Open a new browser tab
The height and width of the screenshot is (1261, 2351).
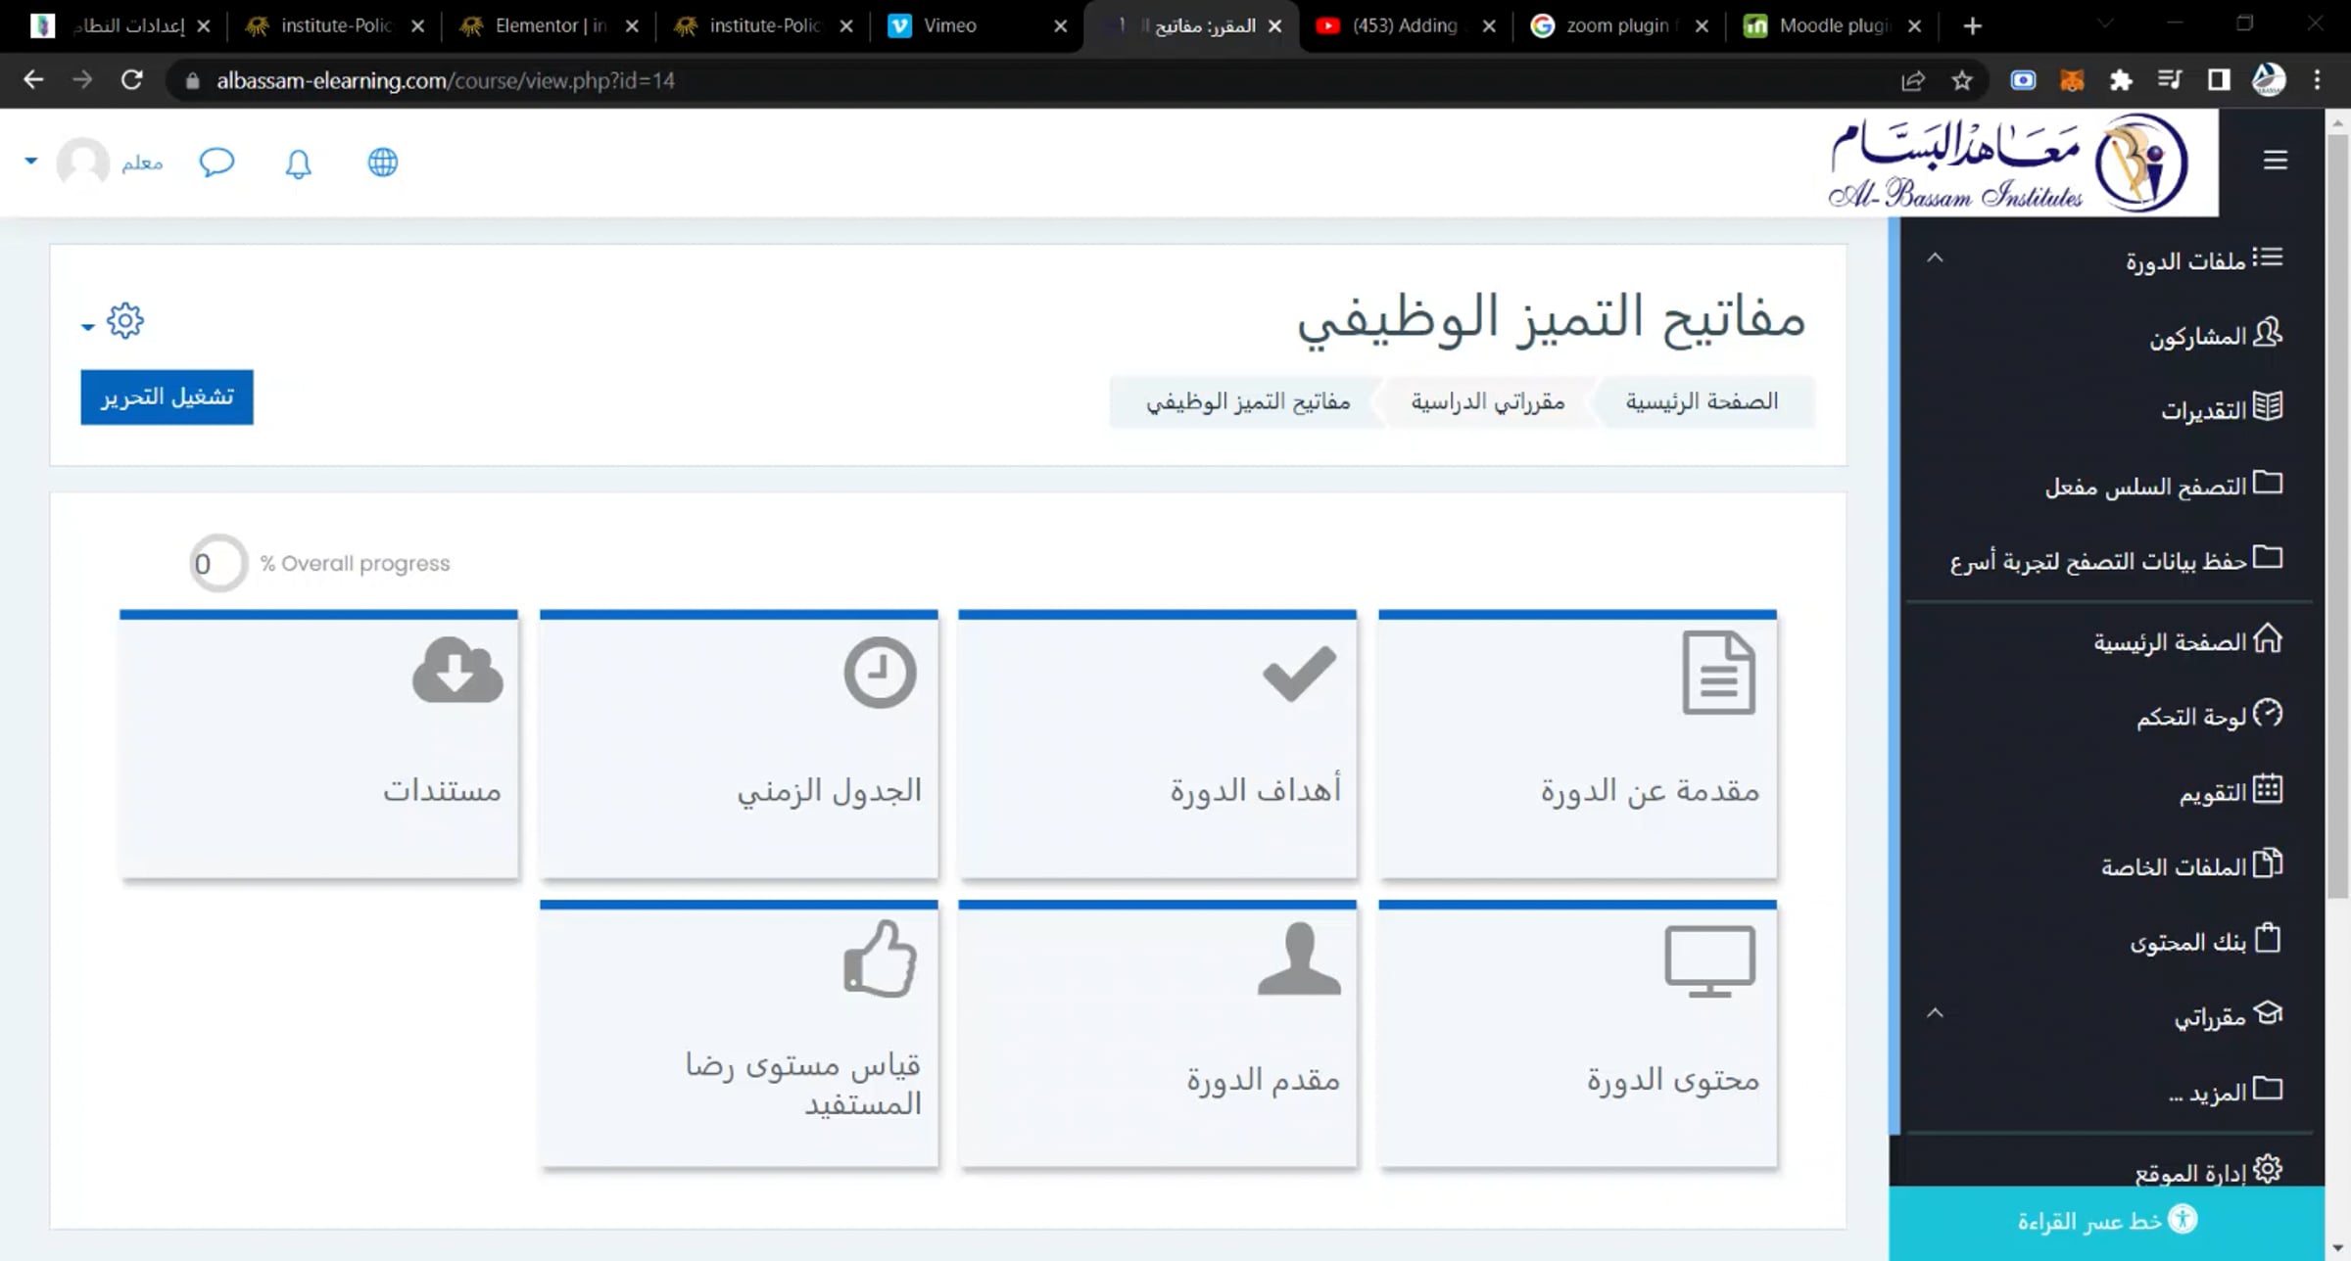[1973, 26]
